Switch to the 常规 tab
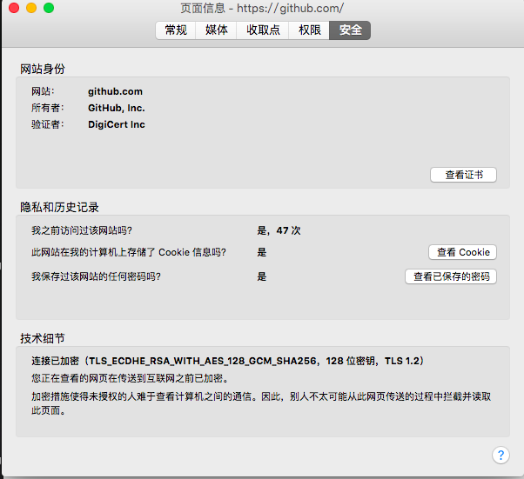The image size is (524, 479). (x=175, y=30)
